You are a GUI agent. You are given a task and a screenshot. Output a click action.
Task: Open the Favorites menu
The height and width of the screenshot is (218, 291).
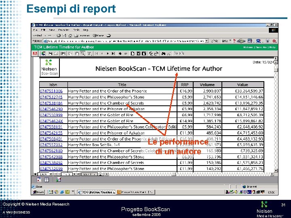(x=64, y=30)
